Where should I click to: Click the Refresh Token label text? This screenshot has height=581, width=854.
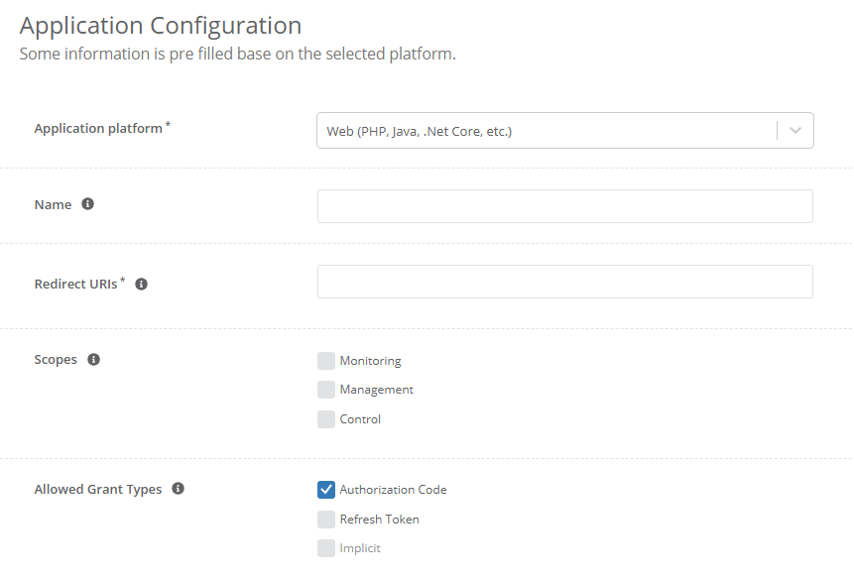click(382, 519)
